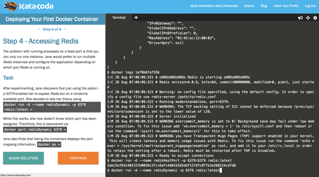Click the move/fullscreen arrows icon
Viewport: 319px width, 177px height.
[x=308, y=18]
